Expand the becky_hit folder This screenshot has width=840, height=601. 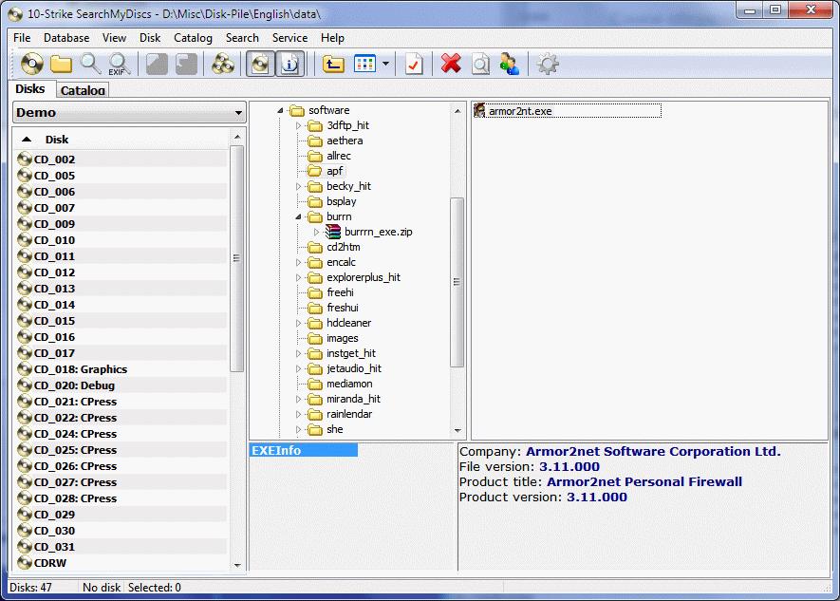coord(298,186)
